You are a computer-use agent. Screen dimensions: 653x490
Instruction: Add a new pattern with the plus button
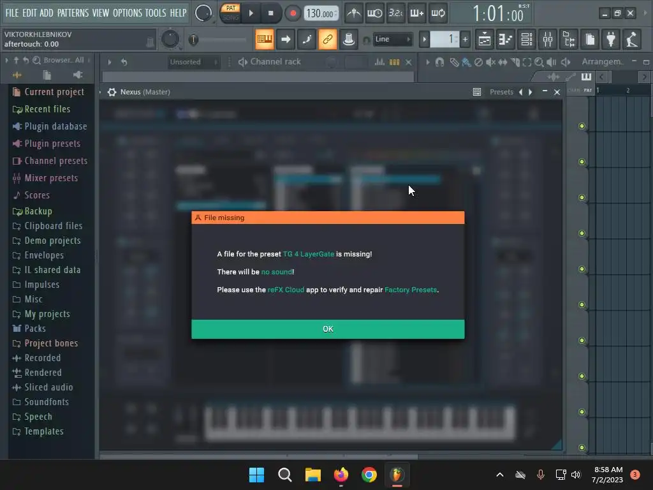coord(465,40)
